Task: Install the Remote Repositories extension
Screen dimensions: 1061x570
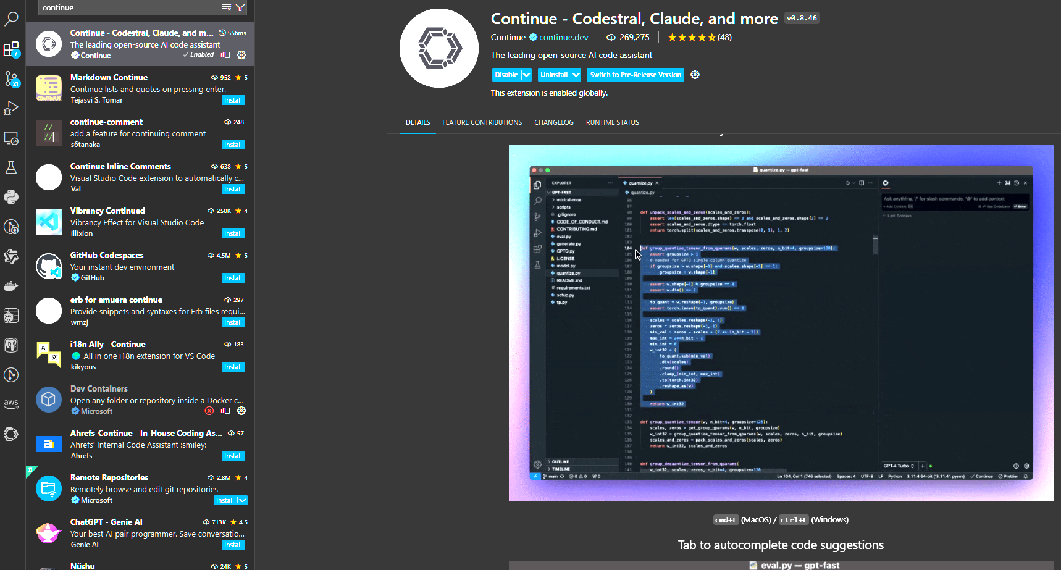Action: [225, 500]
